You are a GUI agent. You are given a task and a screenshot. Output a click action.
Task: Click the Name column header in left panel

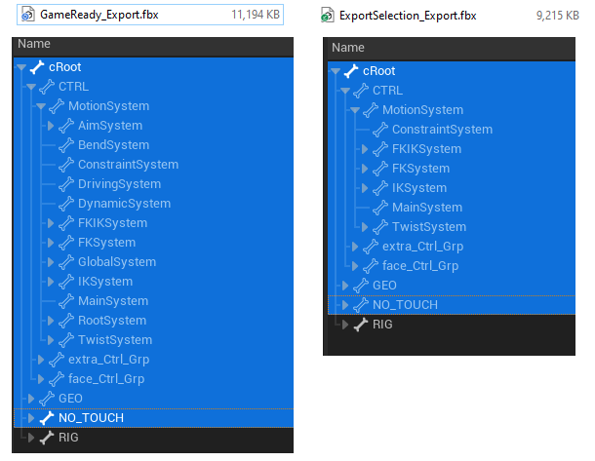coord(34,44)
